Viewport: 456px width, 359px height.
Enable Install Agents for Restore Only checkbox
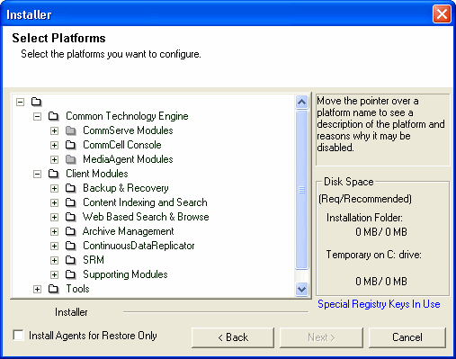pyautogui.click(x=19, y=335)
